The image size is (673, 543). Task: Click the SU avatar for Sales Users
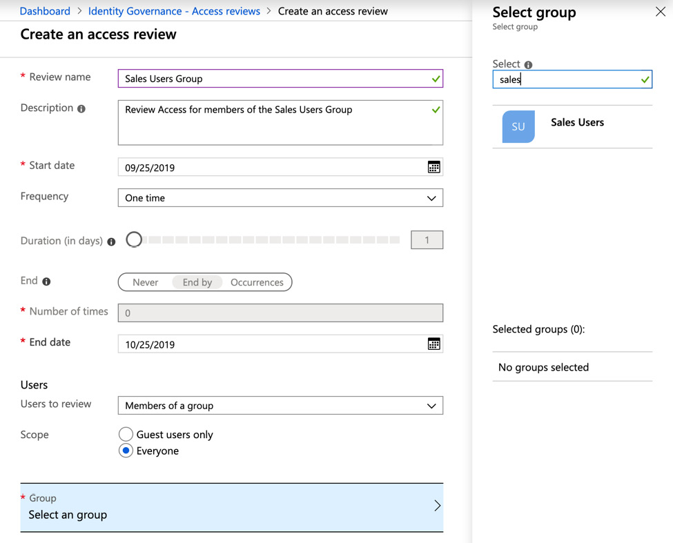click(518, 126)
